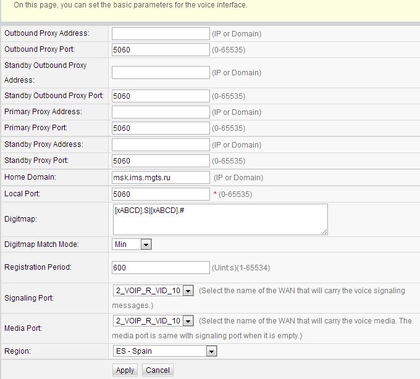
Task: Click the Standby Outbound Proxy Address field
Action: pos(161,72)
